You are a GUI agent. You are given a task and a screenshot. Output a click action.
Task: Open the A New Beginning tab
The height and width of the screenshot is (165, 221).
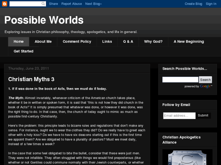tap(189, 41)
